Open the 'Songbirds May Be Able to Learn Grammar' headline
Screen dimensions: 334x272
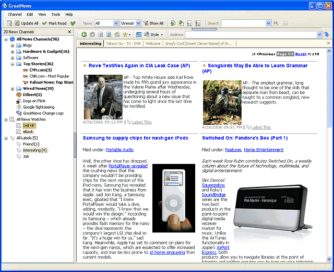coord(255,68)
